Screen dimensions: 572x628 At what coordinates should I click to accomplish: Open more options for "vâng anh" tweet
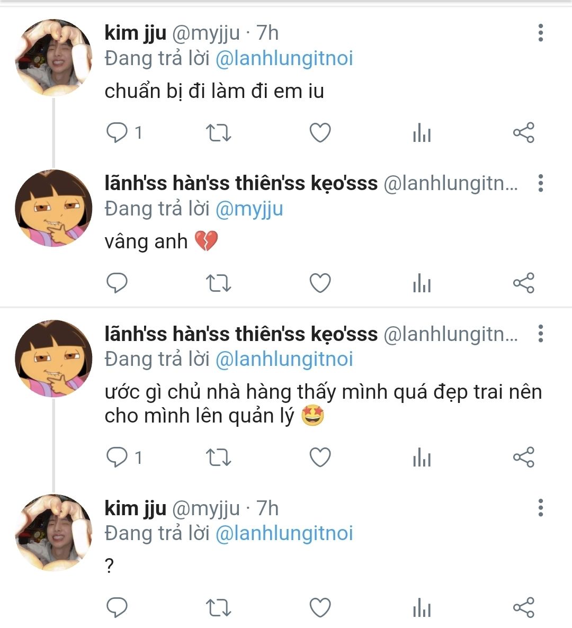click(540, 183)
